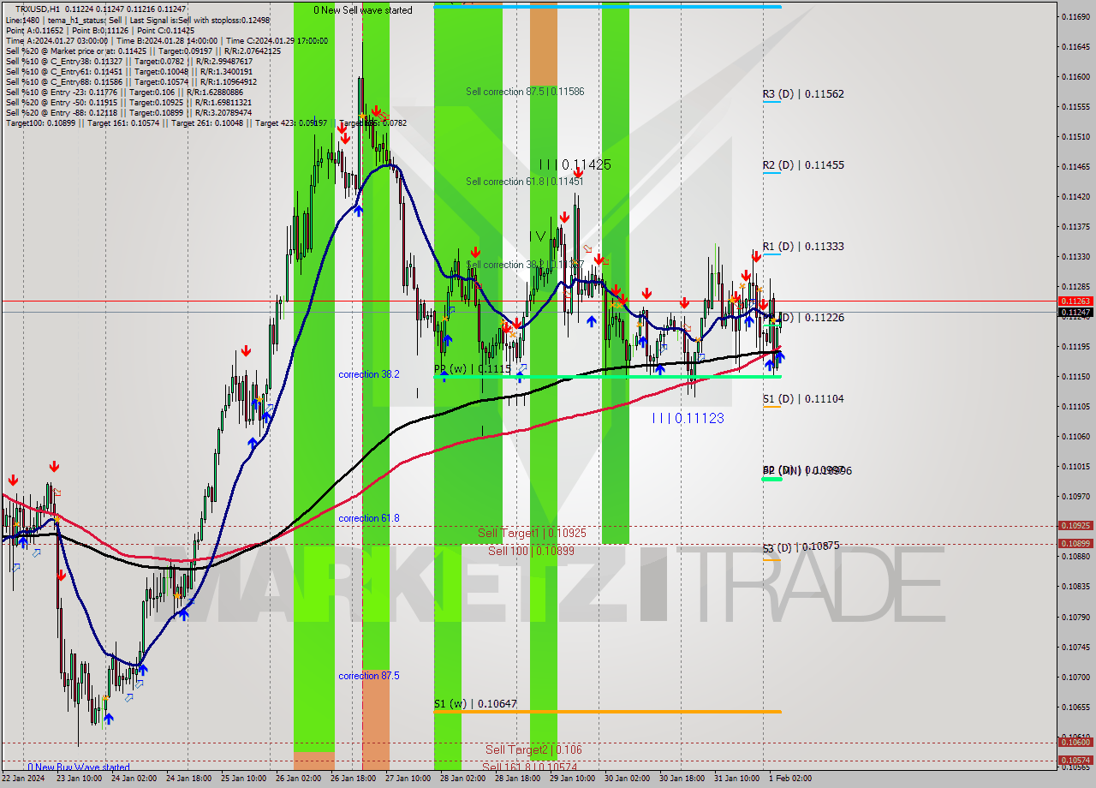Image resolution: width=1096 pixels, height=788 pixels.
Task: Select the 'S1 (w) | 0.10647' label
Action: click(x=475, y=705)
